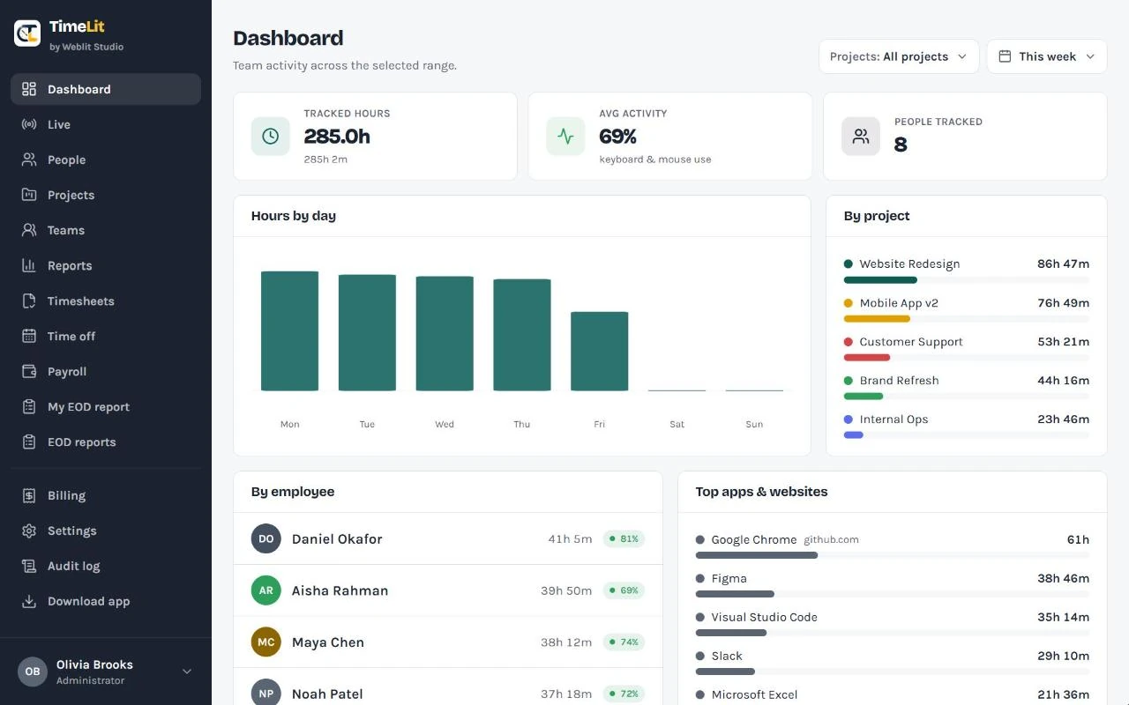
Task: Click the Download app arrow icon
Action: click(x=29, y=601)
